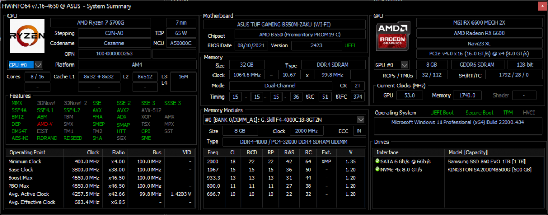Select the 933.3 frequency timing row
Viewport: 548px width, 215px height.
(x=285, y=178)
